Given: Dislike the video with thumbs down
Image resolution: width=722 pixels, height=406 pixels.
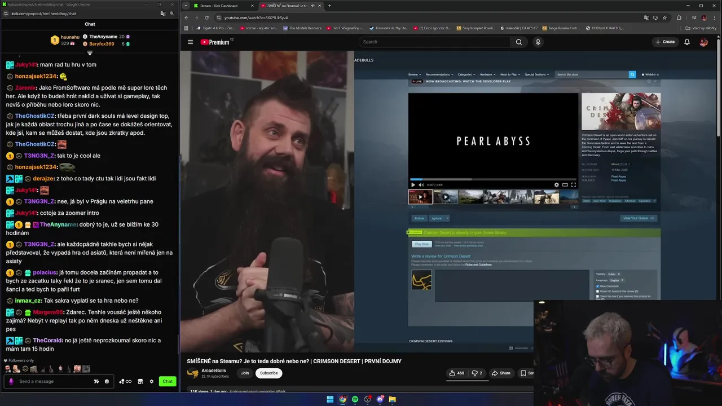Looking at the screenshot, I should pos(477,373).
